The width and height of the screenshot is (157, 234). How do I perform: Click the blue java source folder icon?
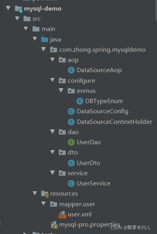click(x=45, y=40)
